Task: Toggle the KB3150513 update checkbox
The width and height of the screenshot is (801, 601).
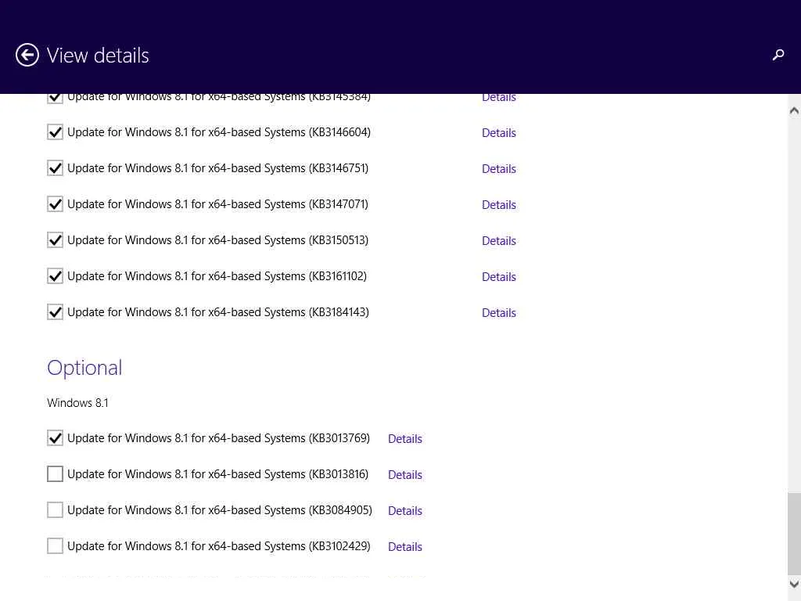Action: click(55, 240)
